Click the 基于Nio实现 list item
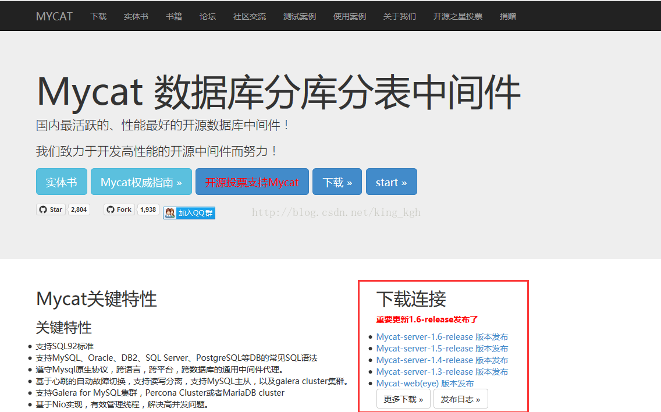This screenshot has width=661, height=412. [x=122, y=404]
